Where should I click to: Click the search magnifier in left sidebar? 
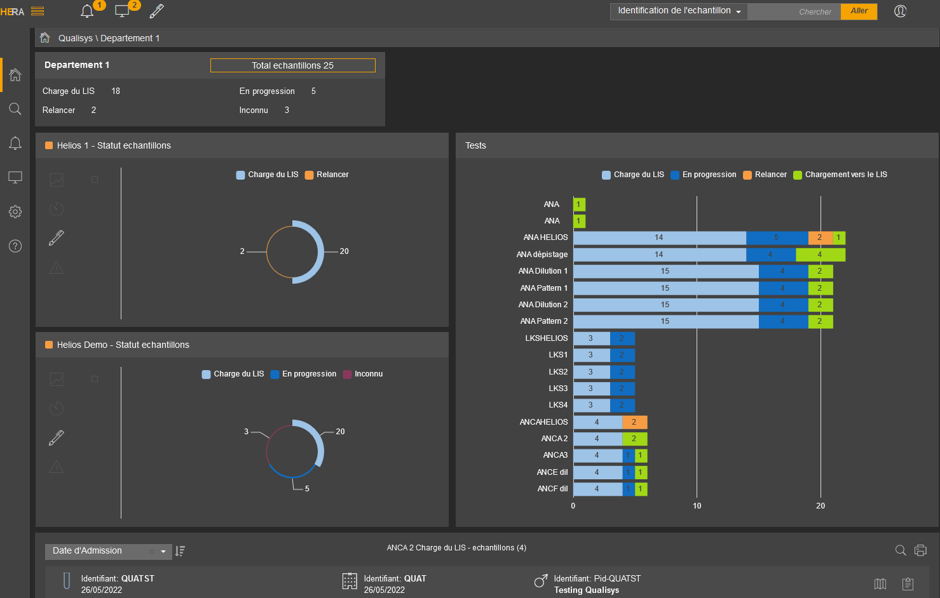coord(15,109)
